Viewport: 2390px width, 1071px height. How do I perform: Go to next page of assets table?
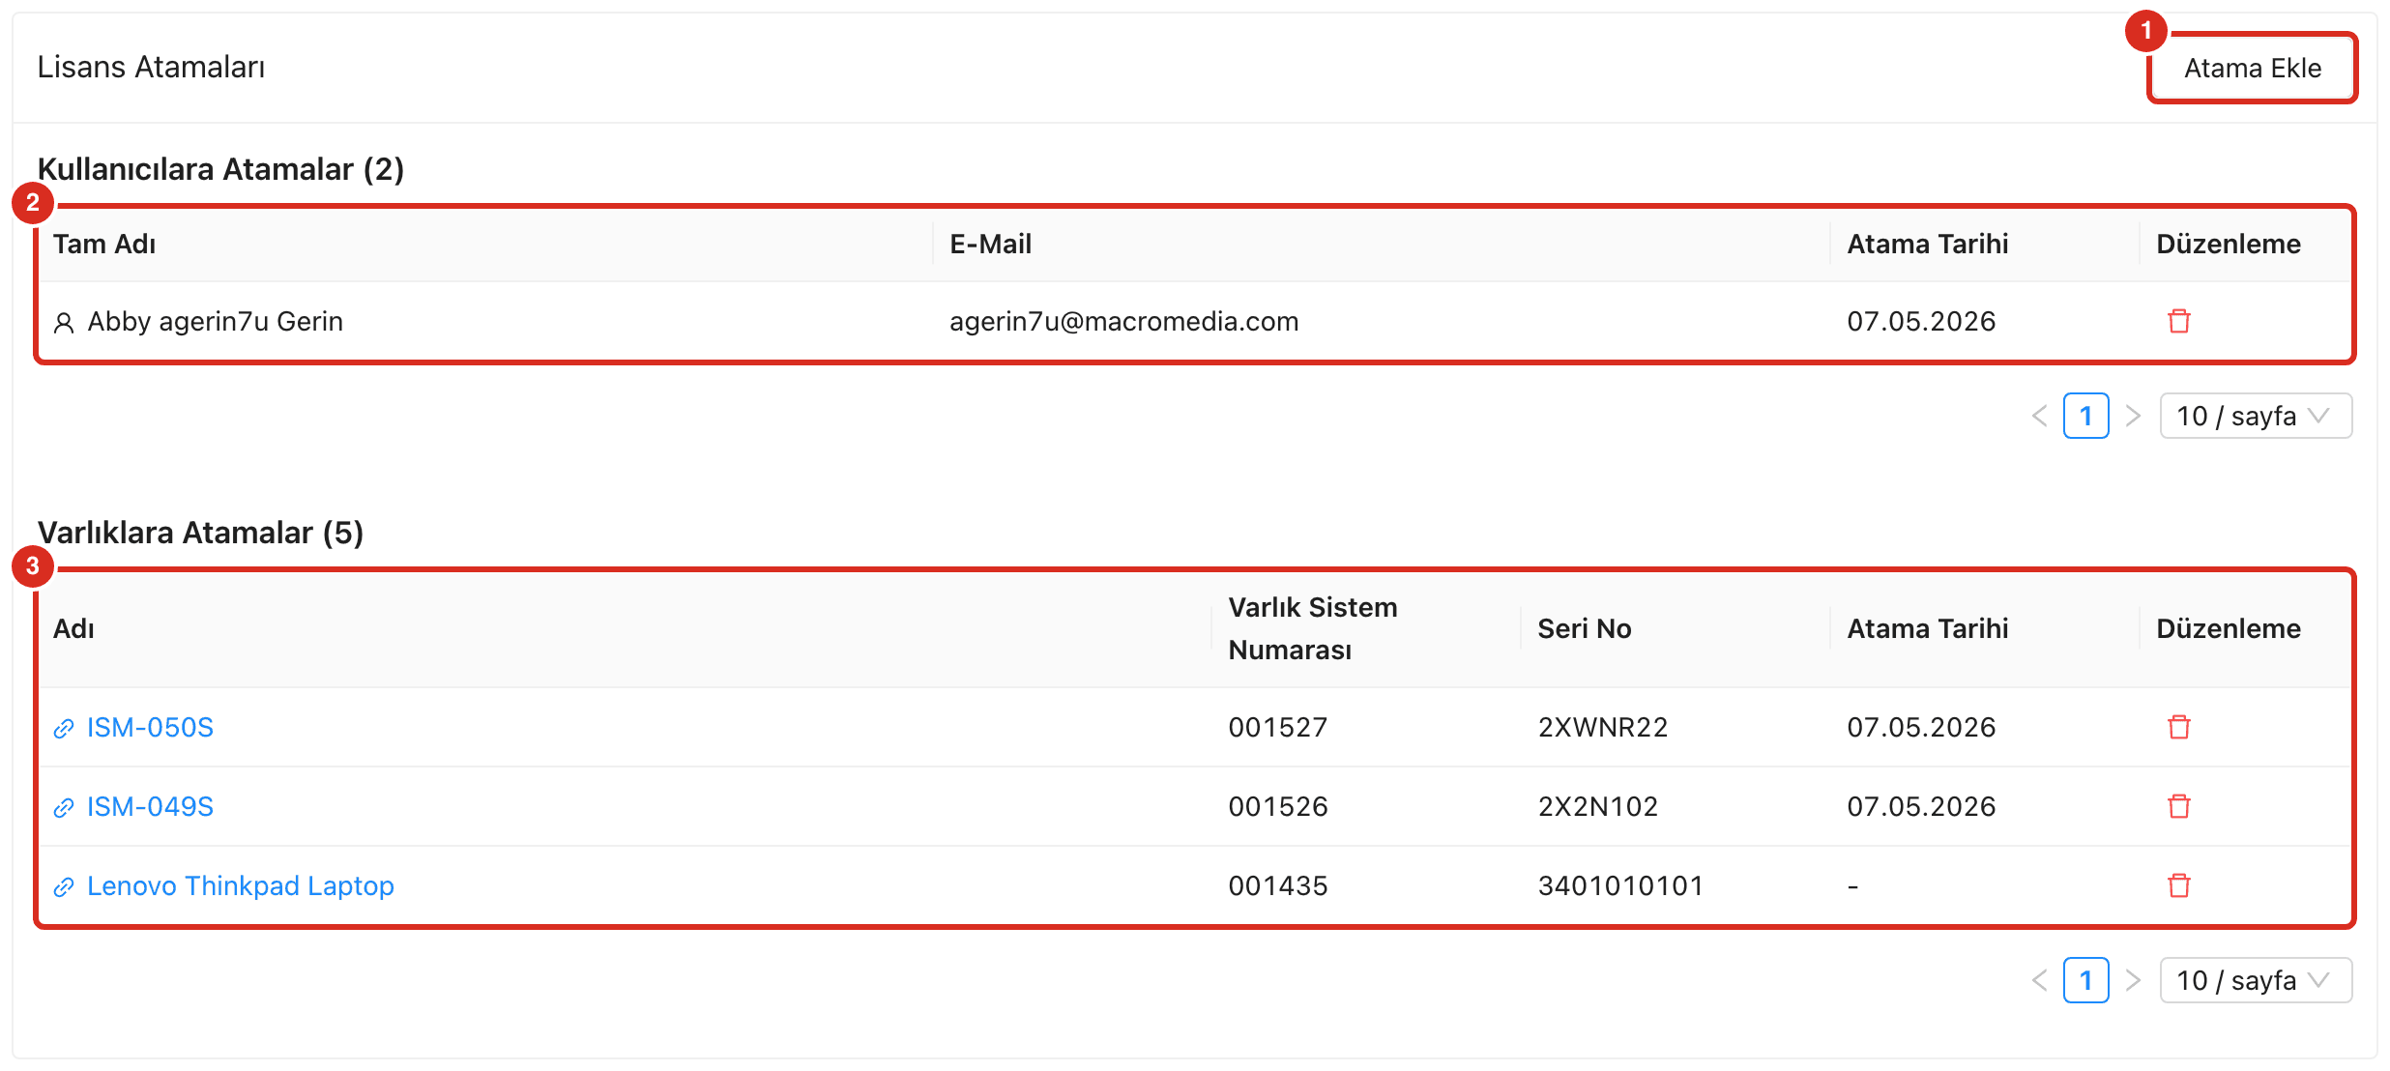click(x=2133, y=980)
